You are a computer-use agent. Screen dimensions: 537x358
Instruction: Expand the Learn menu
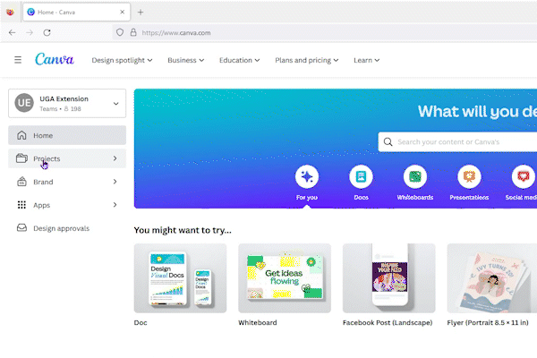click(366, 60)
